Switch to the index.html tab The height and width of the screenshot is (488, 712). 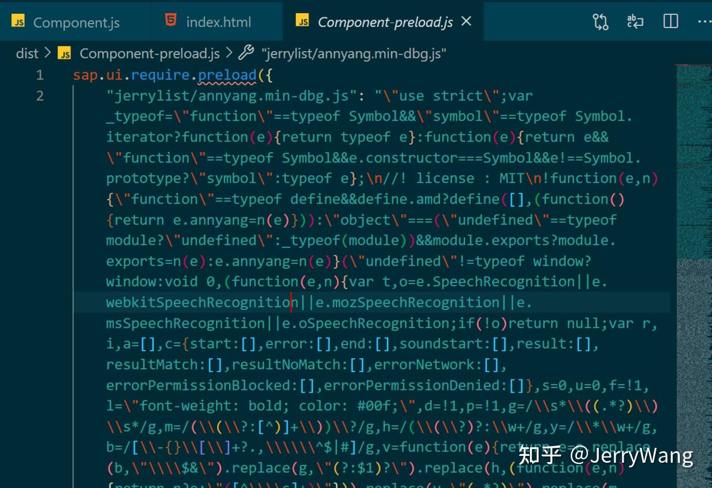[218, 21]
